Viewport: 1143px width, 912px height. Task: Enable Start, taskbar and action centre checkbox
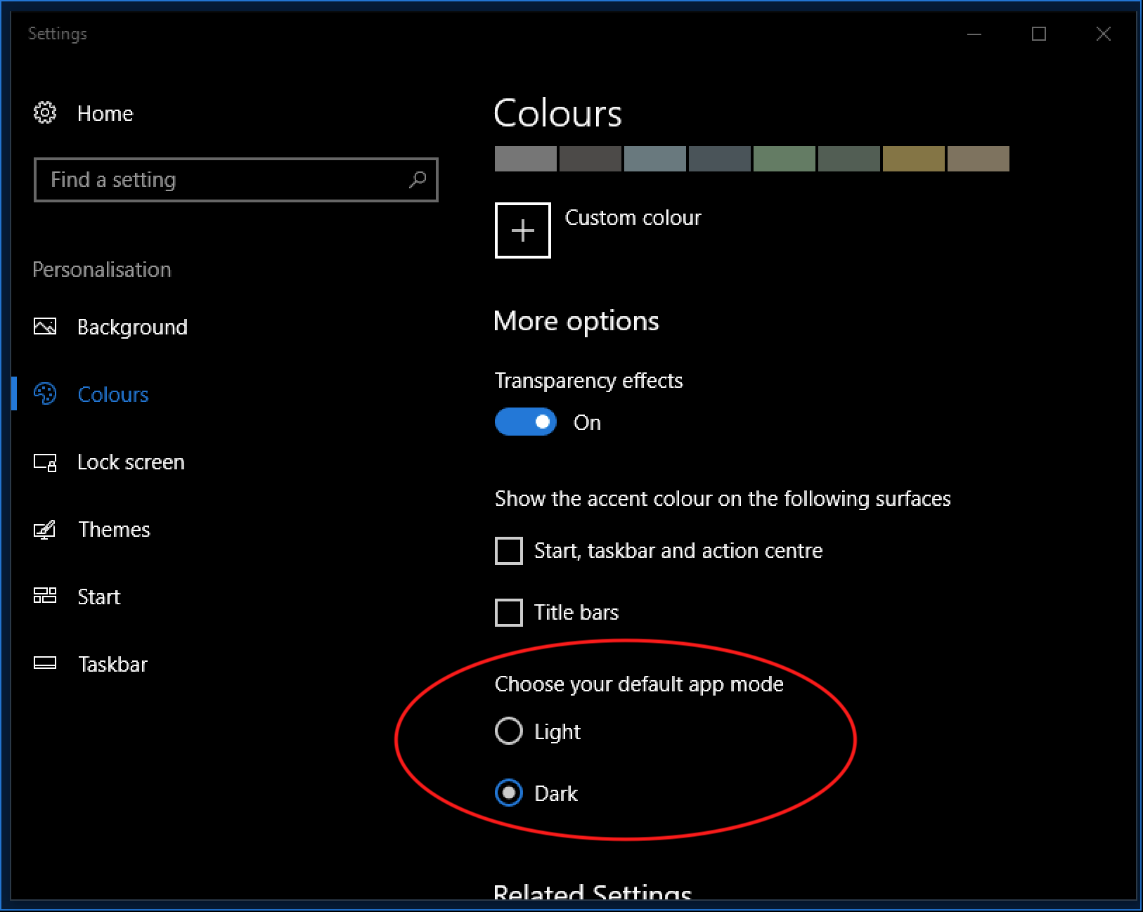[509, 551]
